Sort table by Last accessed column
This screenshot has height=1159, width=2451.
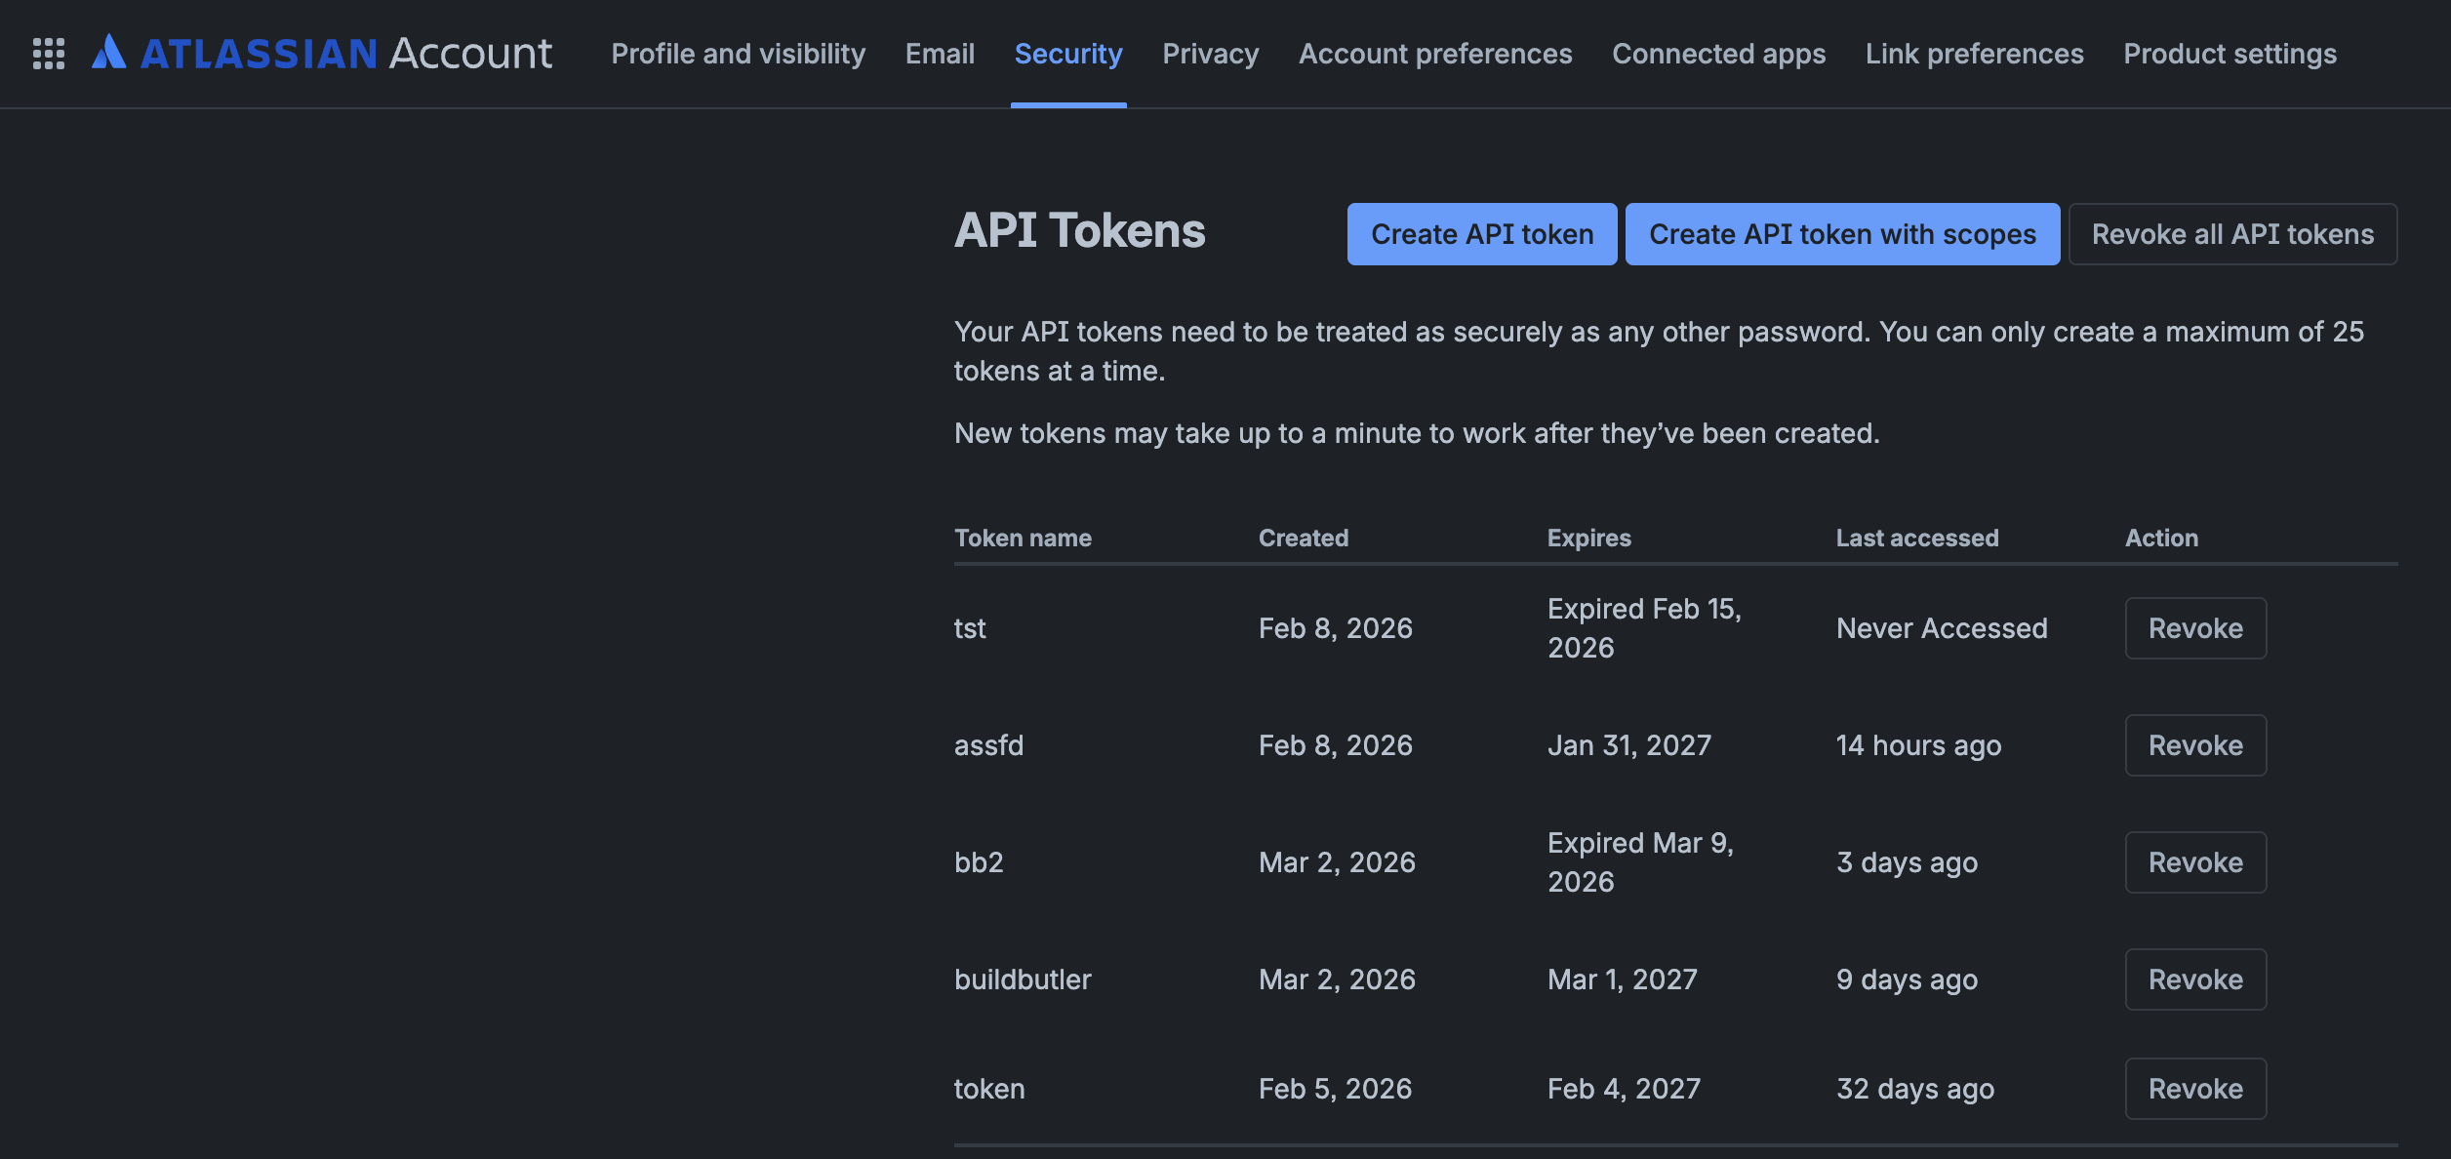[x=1916, y=538]
